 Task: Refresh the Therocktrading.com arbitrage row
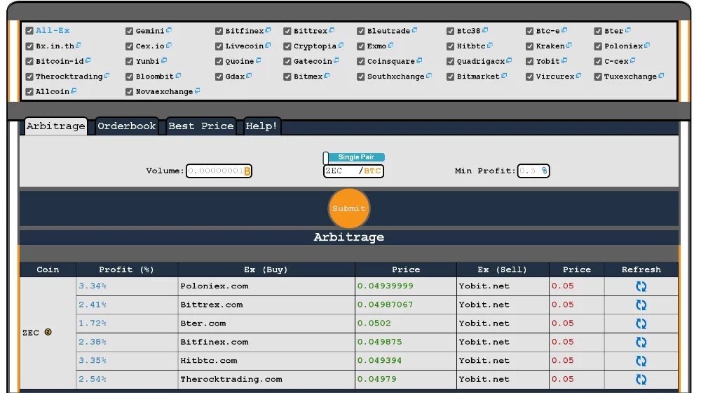click(x=641, y=380)
